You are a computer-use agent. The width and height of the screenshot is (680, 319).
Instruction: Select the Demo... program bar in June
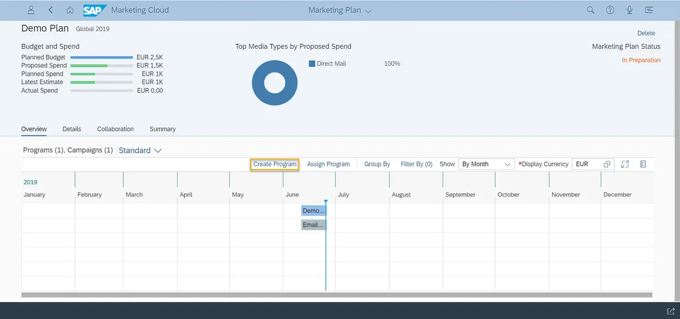tap(314, 211)
